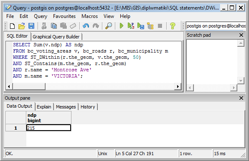This screenshot has width=249, height=161.
Task: Click Ln 5 Col 27 Ch 191 status
Action: [146, 153]
